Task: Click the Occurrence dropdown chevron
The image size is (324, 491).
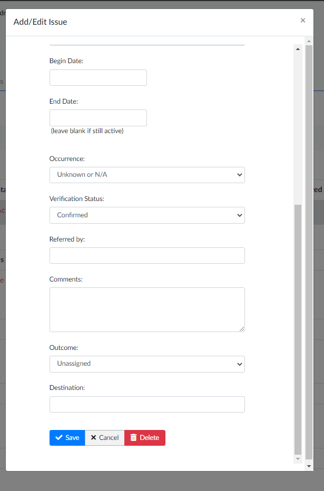Action: 239,175
